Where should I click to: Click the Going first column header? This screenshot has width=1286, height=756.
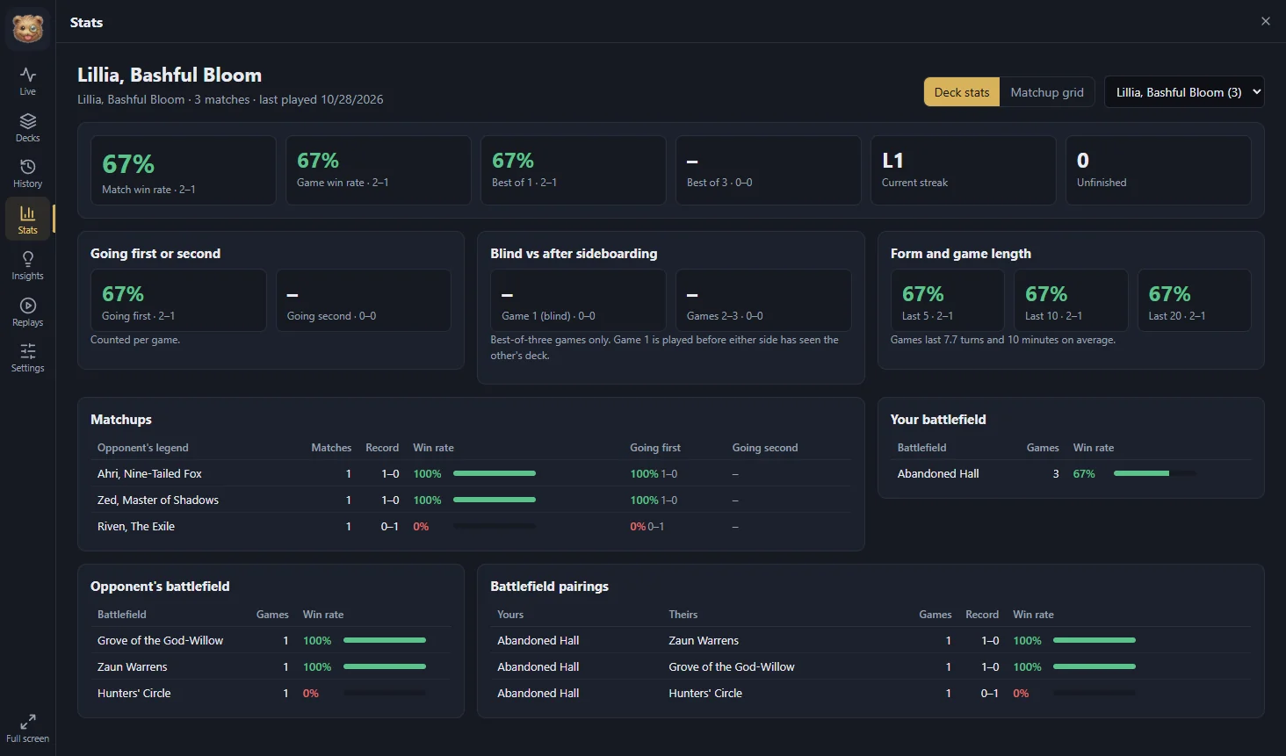pos(655,448)
